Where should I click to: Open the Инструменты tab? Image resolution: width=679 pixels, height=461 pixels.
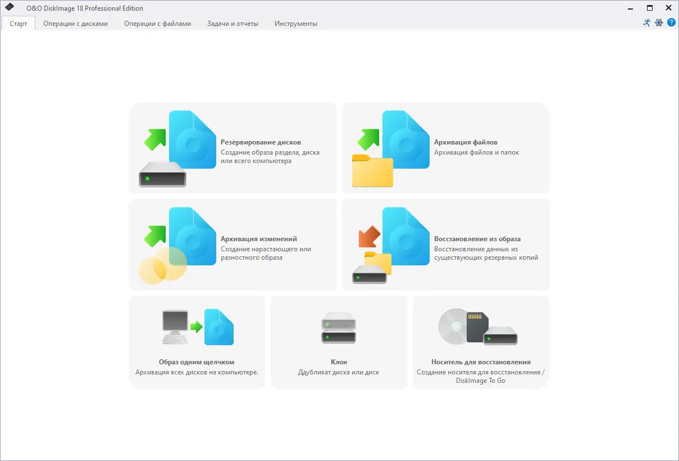click(x=295, y=24)
